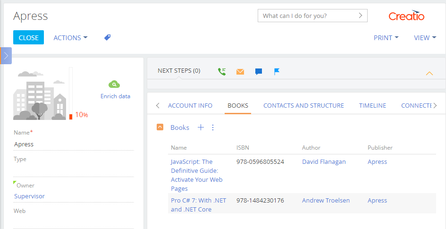Click the green call icon in Next Steps
Viewport: 446px width, 229px height.
pos(222,71)
